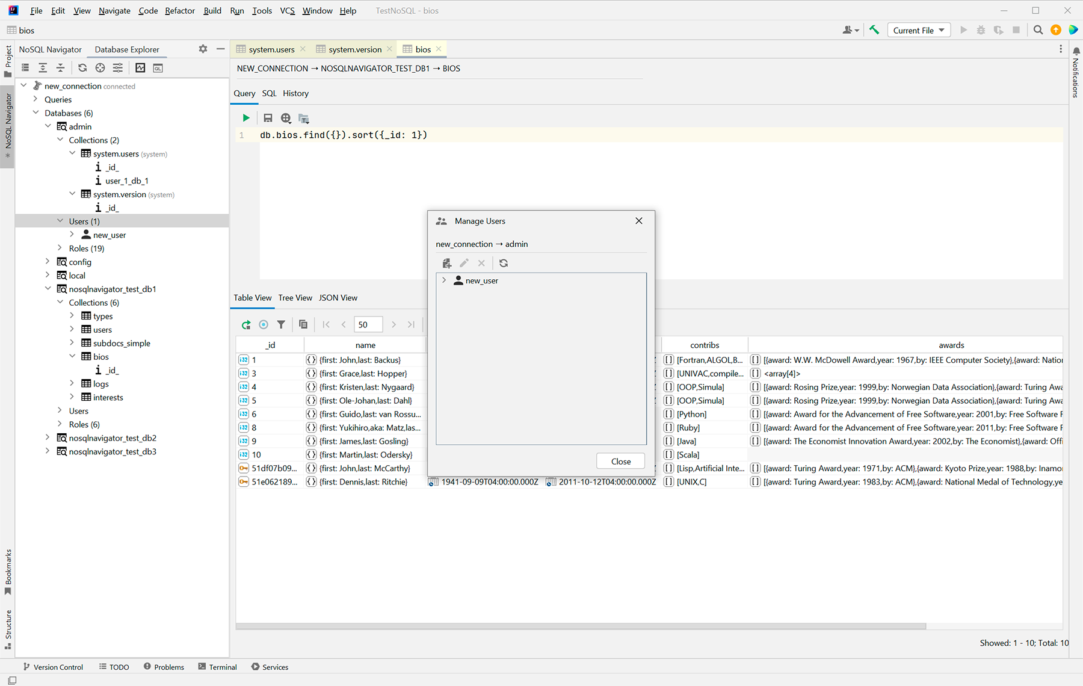Expand the nosqlnavigator_test_db2 database node
This screenshot has height=686, width=1083.
(x=48, y=438)
